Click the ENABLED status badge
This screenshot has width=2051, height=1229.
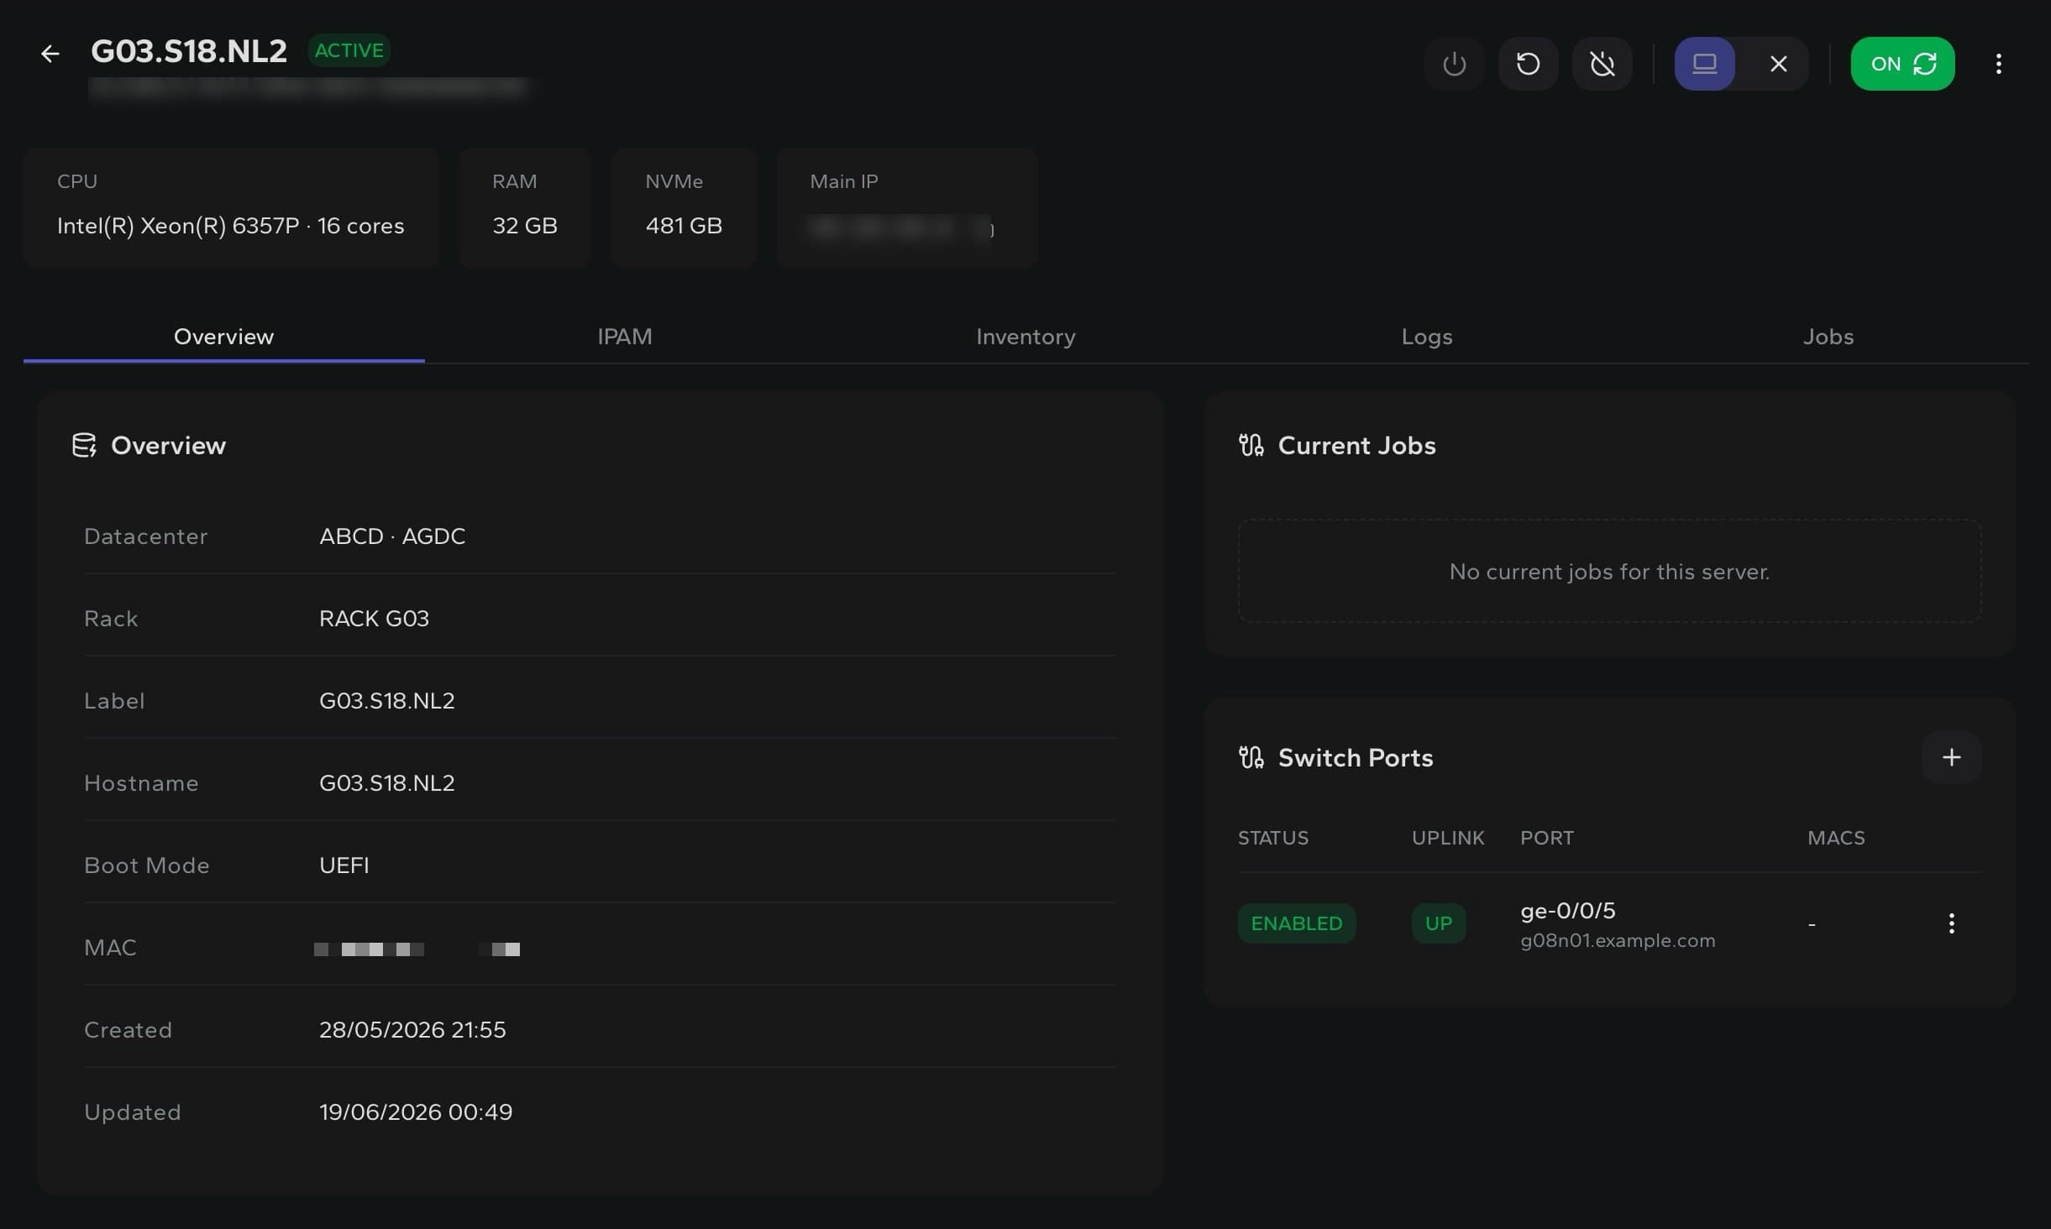click(1296, 923)
